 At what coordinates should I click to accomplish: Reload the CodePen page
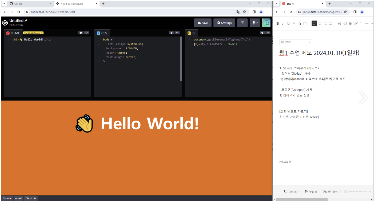(19, 12)
